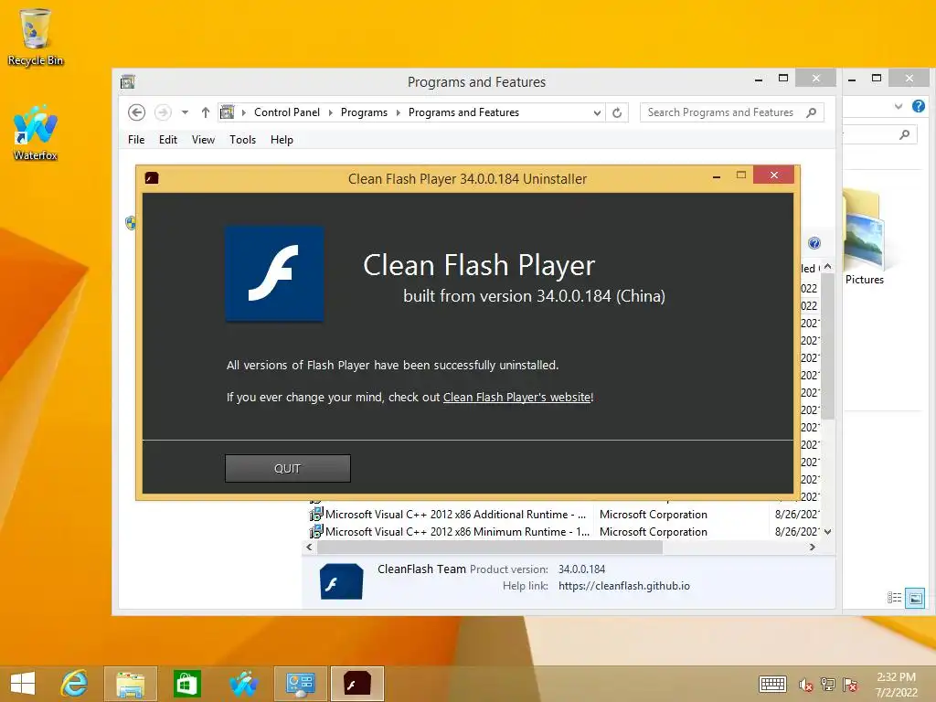Open Waterfox from taskbar
Viewport: 936px width, 702px height.
(243, 684)
